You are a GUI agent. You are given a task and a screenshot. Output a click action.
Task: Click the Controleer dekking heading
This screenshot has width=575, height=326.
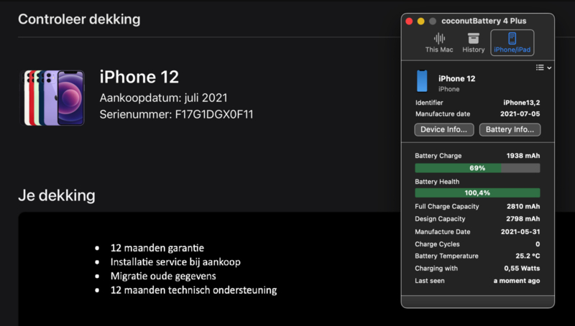click(x=79, y=19)
